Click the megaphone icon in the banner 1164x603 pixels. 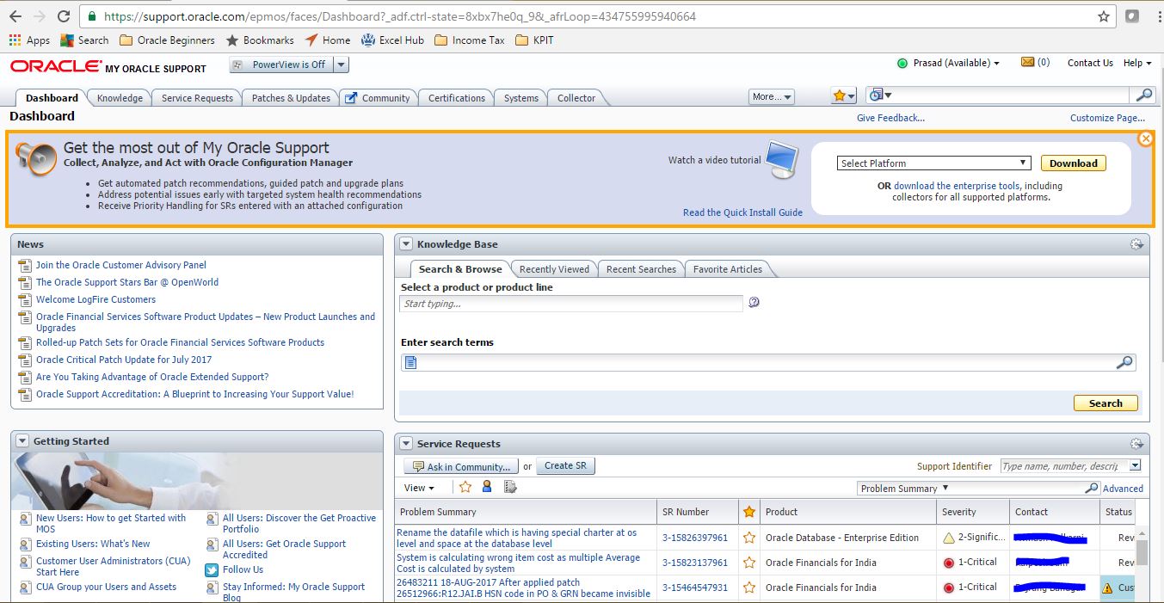pyautogui.click(x=36, y=159)
